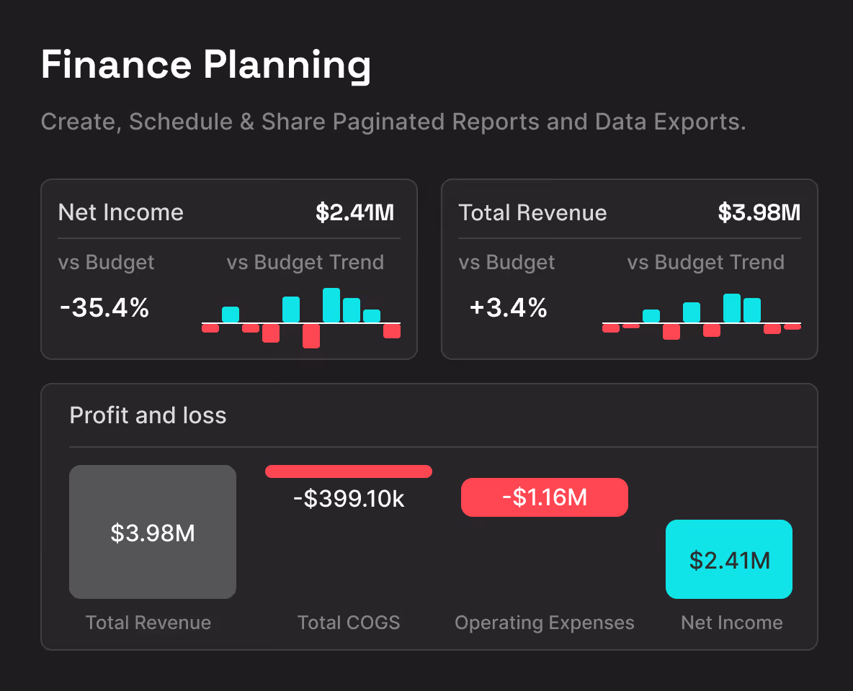Image resolution: width=853 pixels, height=691 pixels.
Task: Click the red -$399.10k Total COGS bar
Action: [348, 471]
